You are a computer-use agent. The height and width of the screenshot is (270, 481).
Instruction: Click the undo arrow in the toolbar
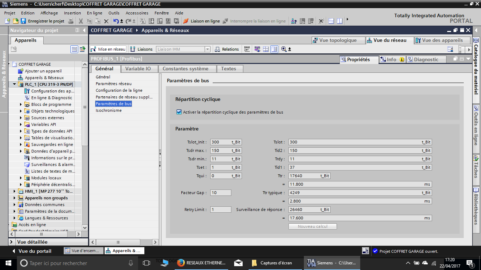[116, 21]
